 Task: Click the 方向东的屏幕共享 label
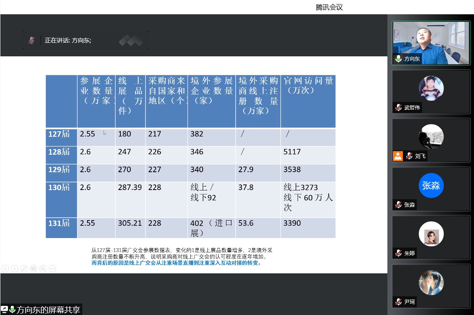48,309
